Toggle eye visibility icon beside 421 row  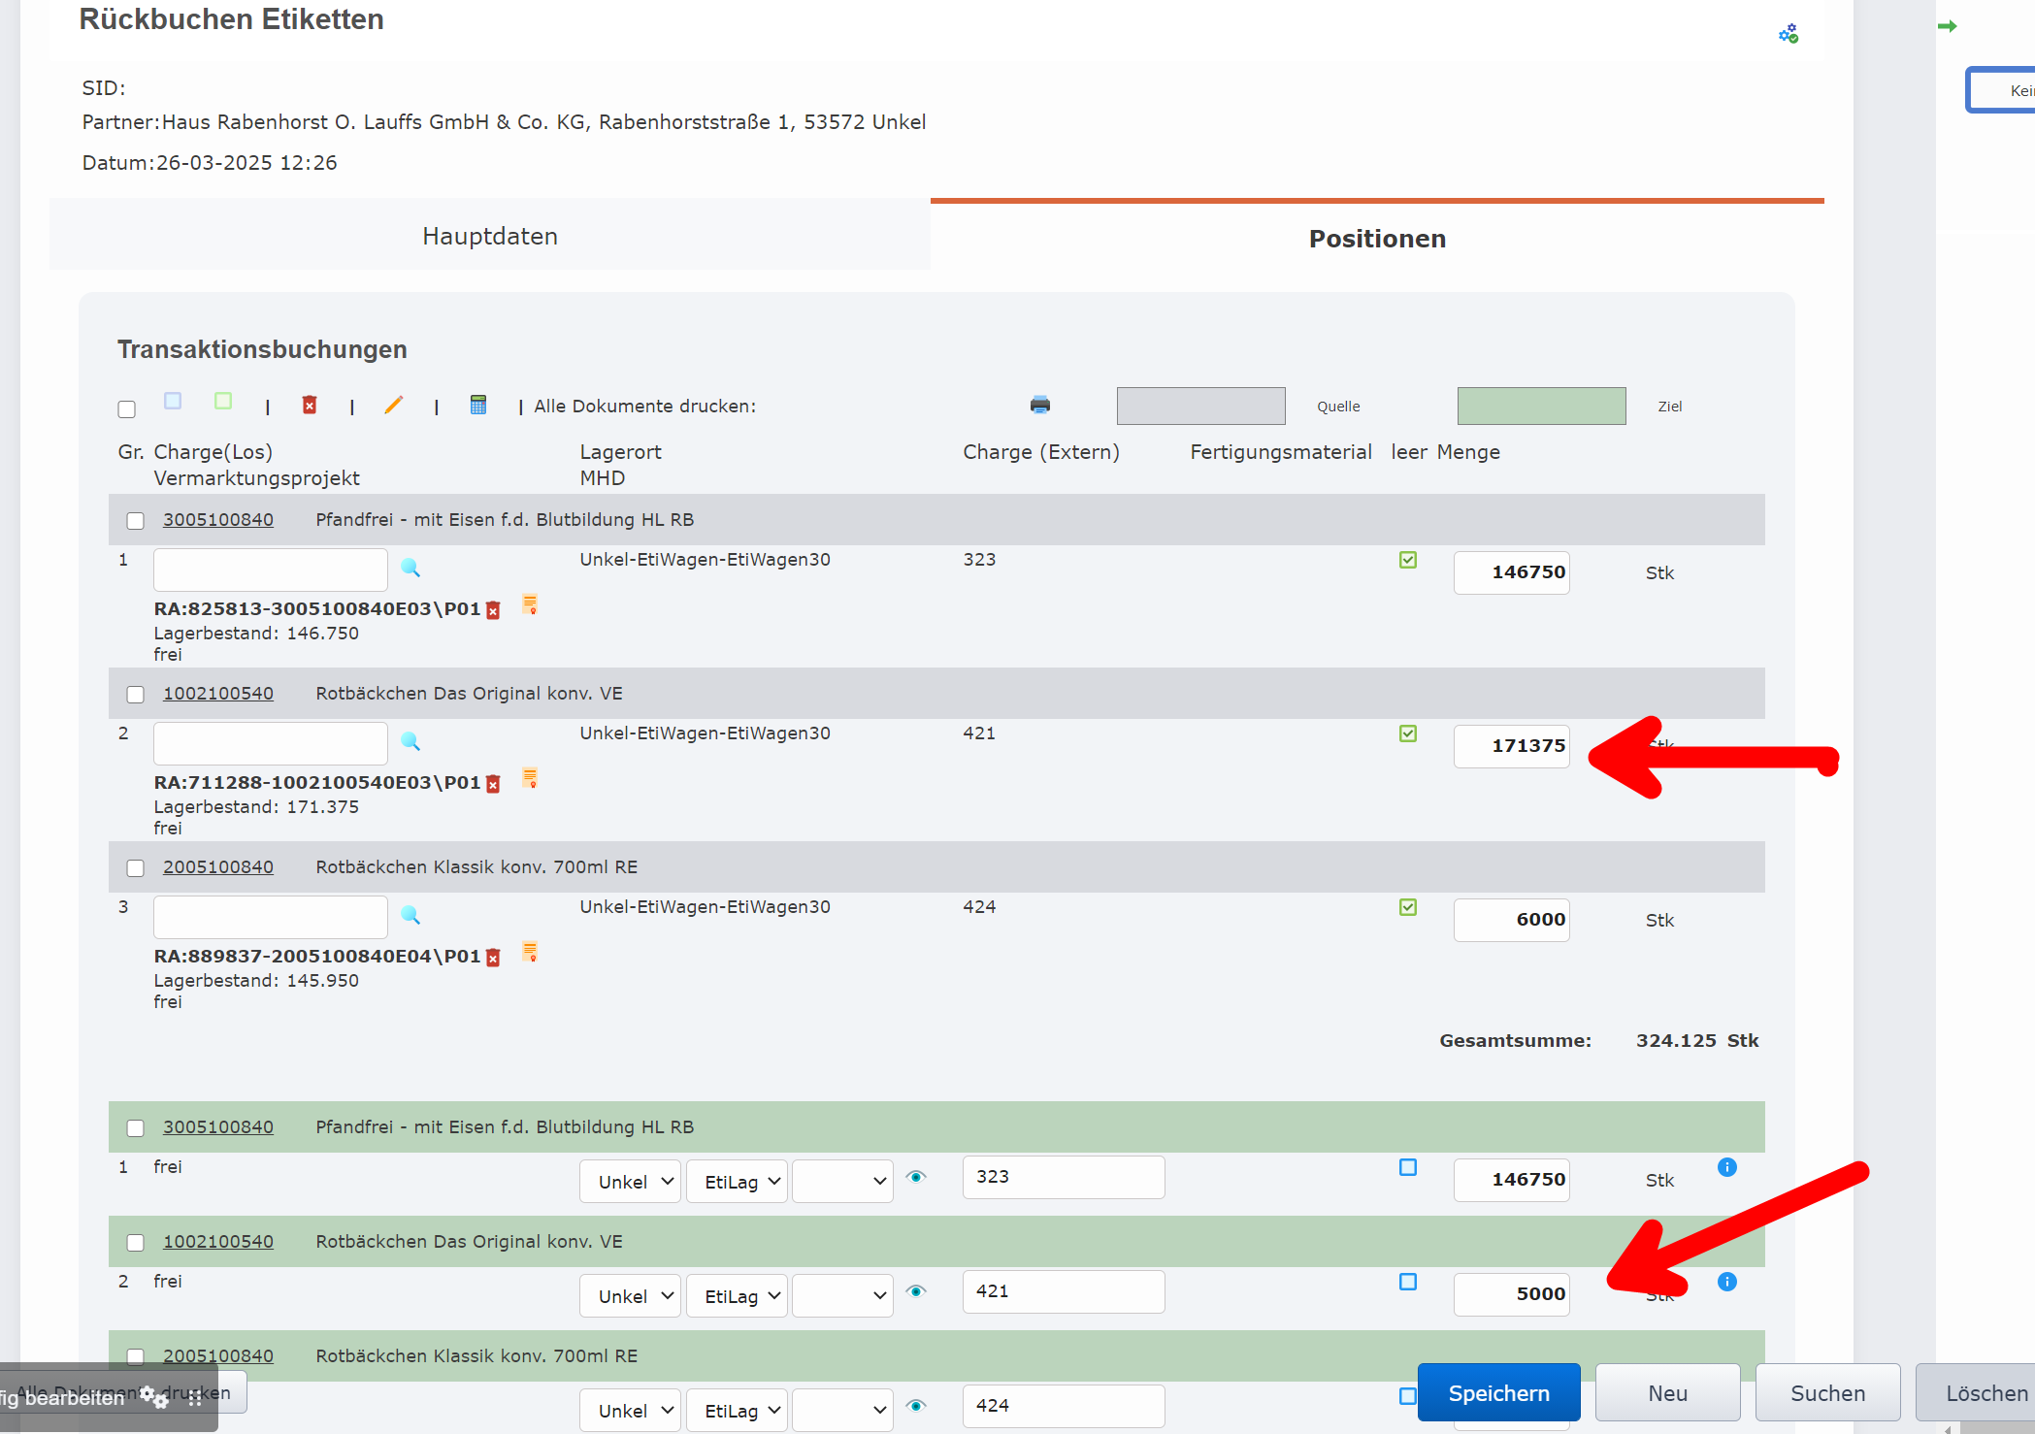tap(916, 1291)
